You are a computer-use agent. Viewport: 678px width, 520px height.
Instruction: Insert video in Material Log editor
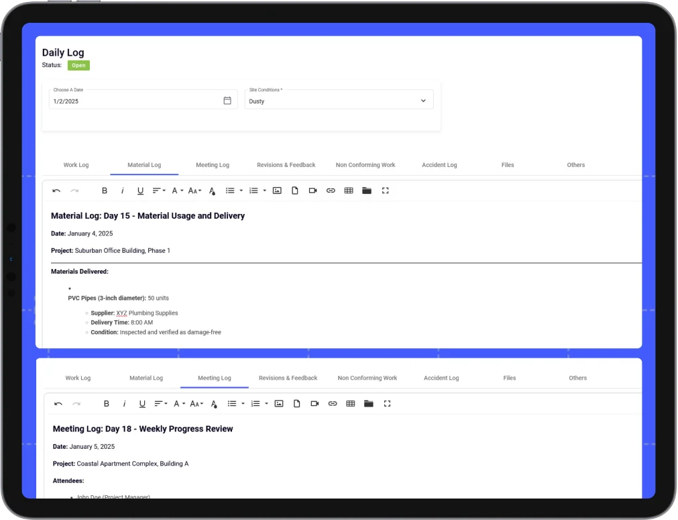(313, 191)
